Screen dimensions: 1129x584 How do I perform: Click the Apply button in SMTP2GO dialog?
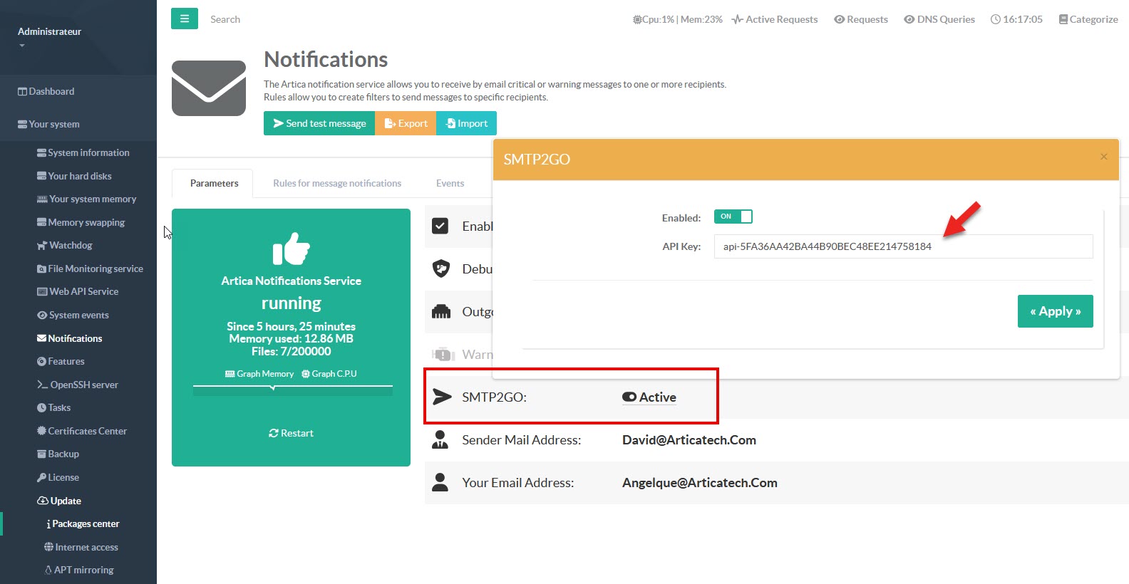click(x=1055, y=311)
